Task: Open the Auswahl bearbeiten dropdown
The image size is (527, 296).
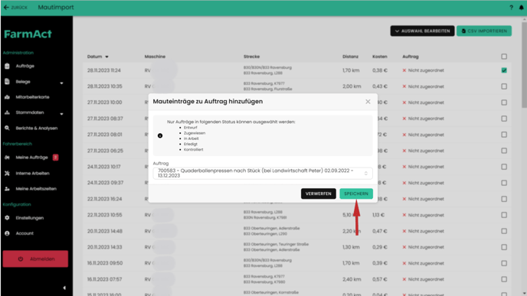Action: [x=422, y=31]
